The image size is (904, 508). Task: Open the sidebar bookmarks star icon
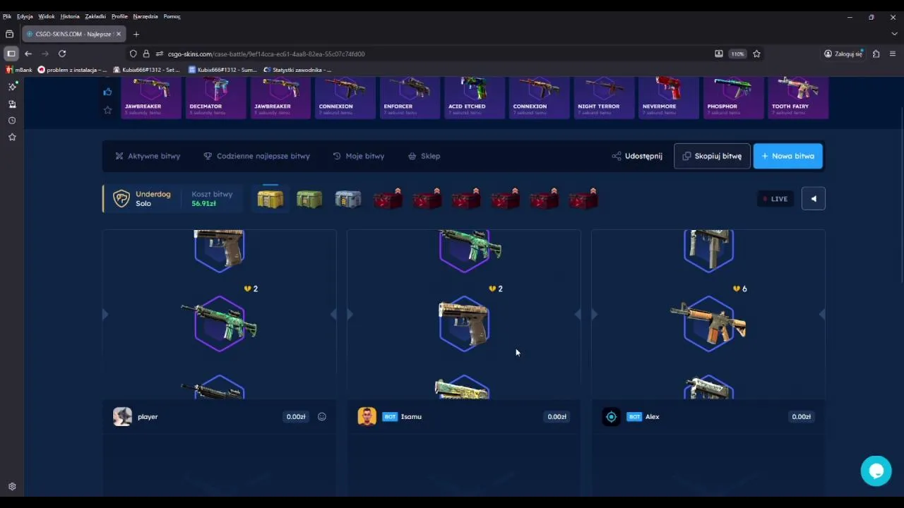tap(12, 137)
